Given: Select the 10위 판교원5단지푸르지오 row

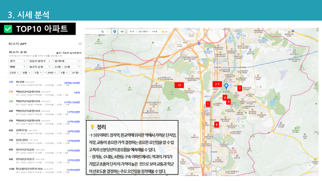Looking at the screenshot, I should (44, 170).
